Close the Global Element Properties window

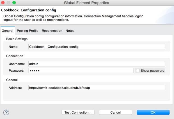coord(3,3)
